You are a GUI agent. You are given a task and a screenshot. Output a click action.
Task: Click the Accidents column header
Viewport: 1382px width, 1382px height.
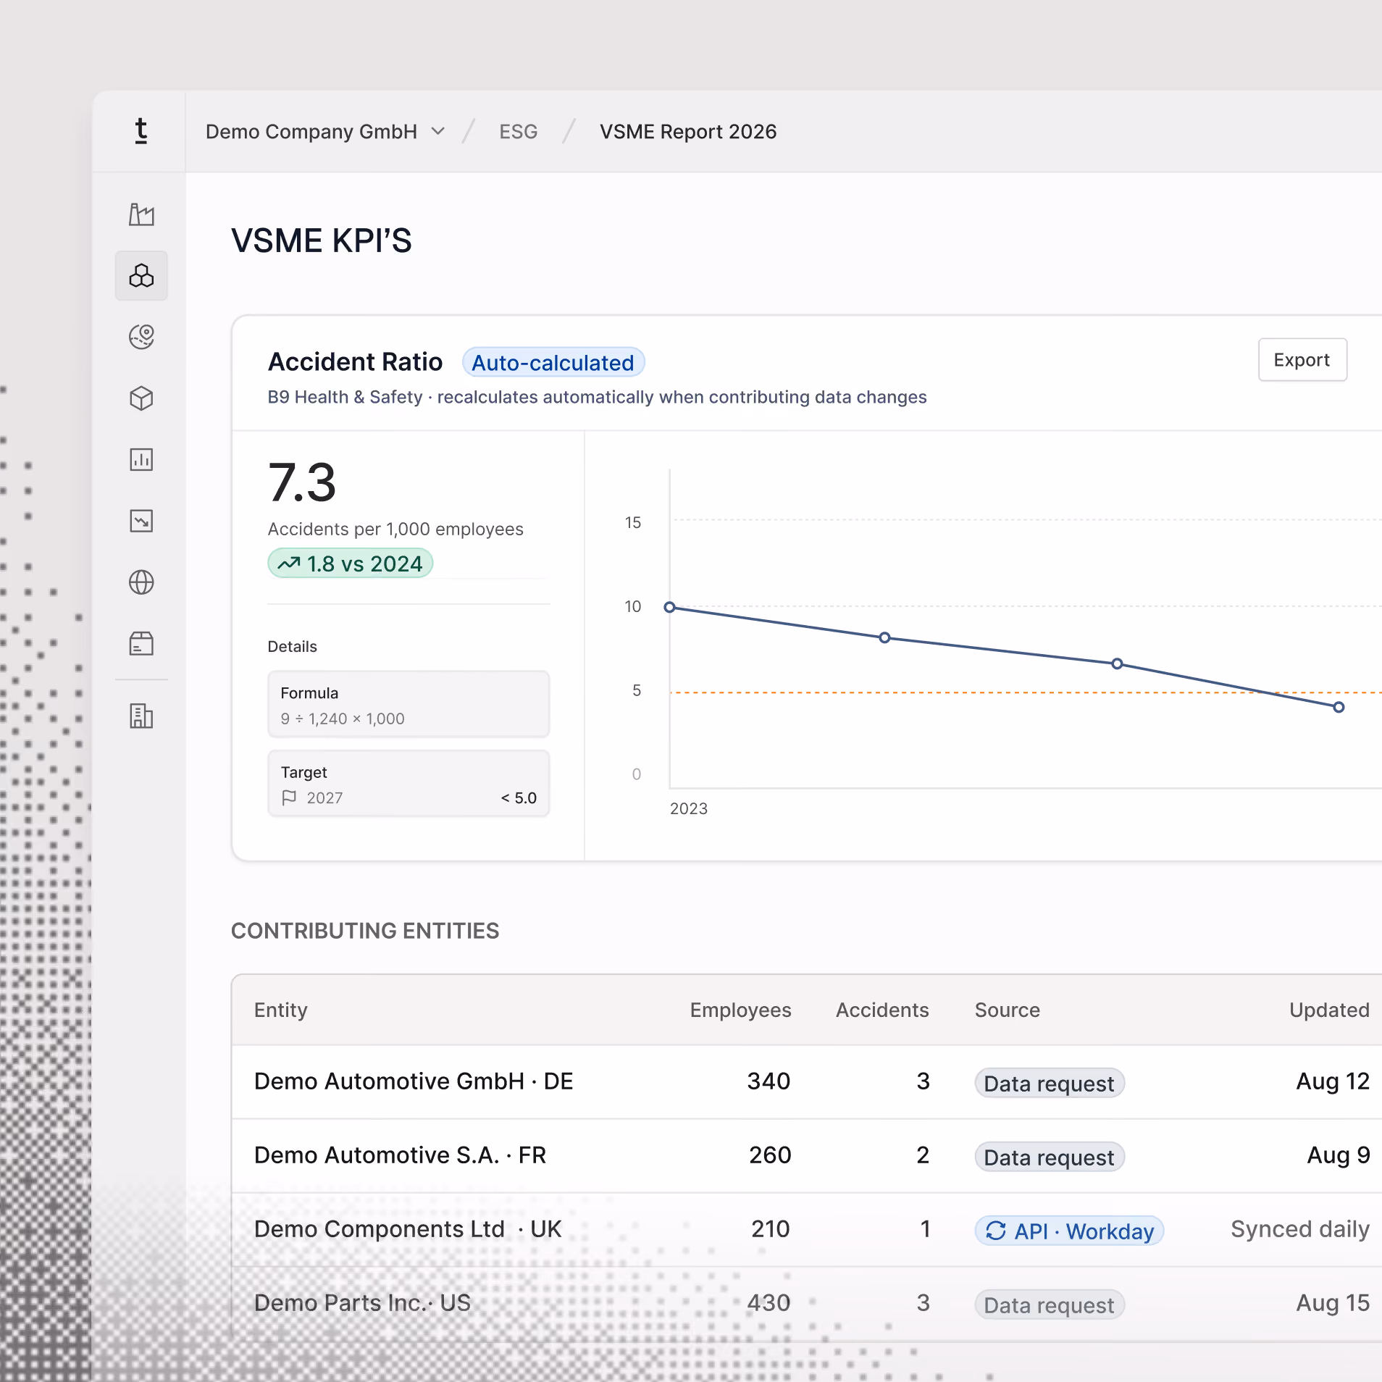point(882,1010)
